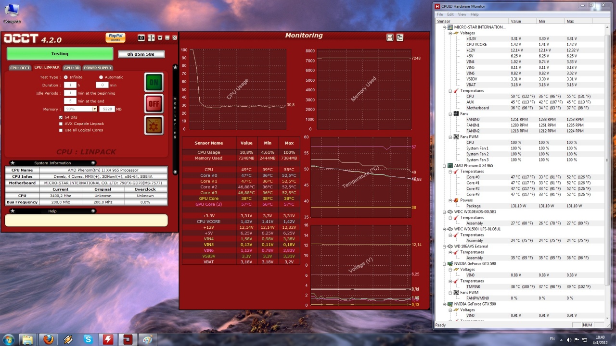Collapse the WDC WD10EADS-00L5B1 drive node
Viewport: 616px width, 346px height.
coord(444,212)
